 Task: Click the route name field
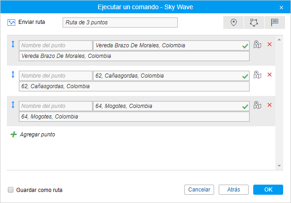(120, 23)
